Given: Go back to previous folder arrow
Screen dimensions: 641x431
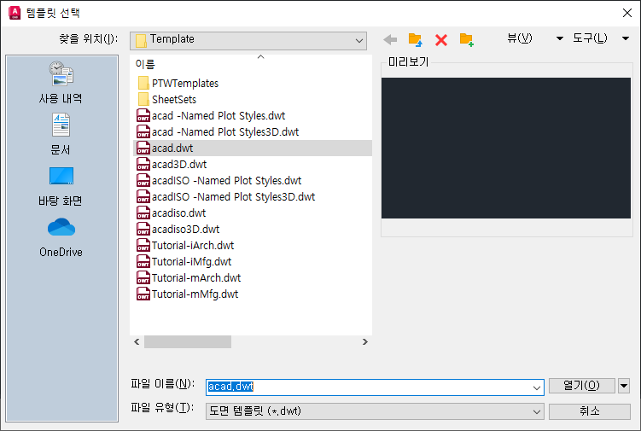Looking at the screenshot, I should [390, 39].
